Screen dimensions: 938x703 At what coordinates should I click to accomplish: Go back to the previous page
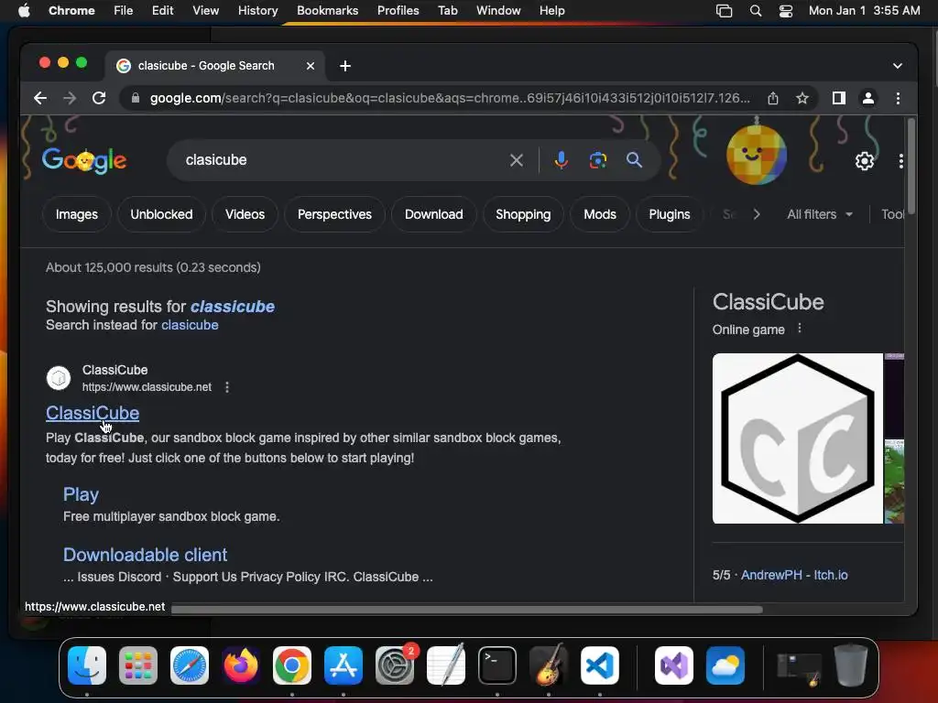point(40,98)
